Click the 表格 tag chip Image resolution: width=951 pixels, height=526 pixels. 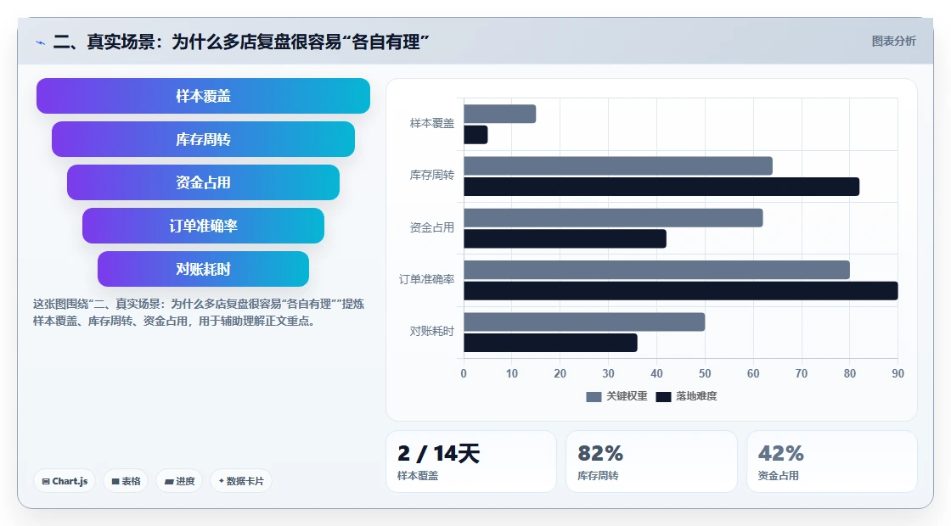[126, 481]
